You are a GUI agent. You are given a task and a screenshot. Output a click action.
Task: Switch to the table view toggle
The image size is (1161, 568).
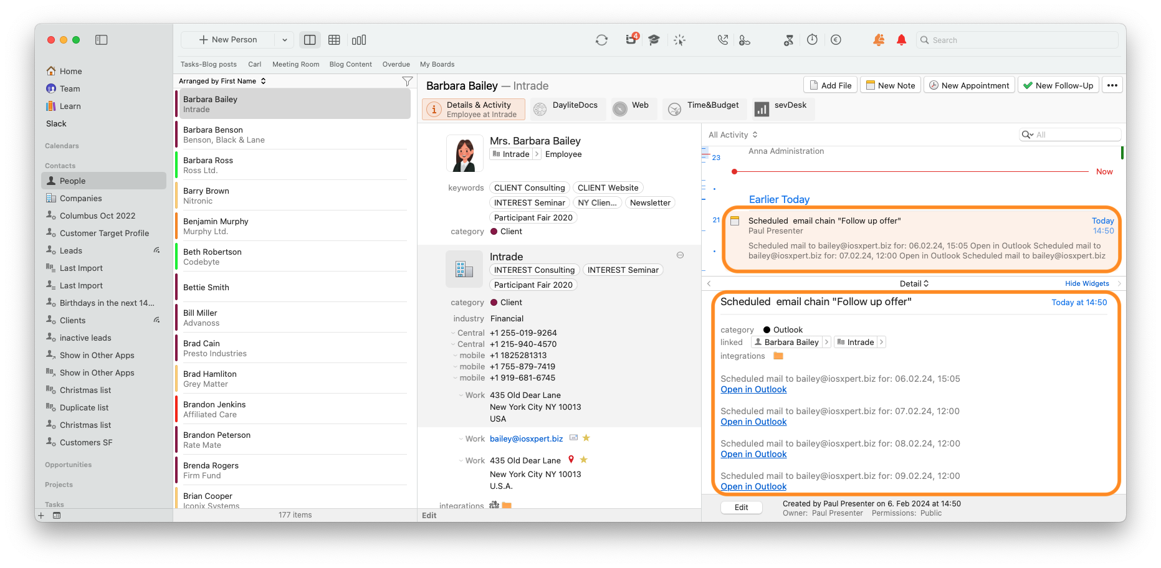click(x=334, y=39)
